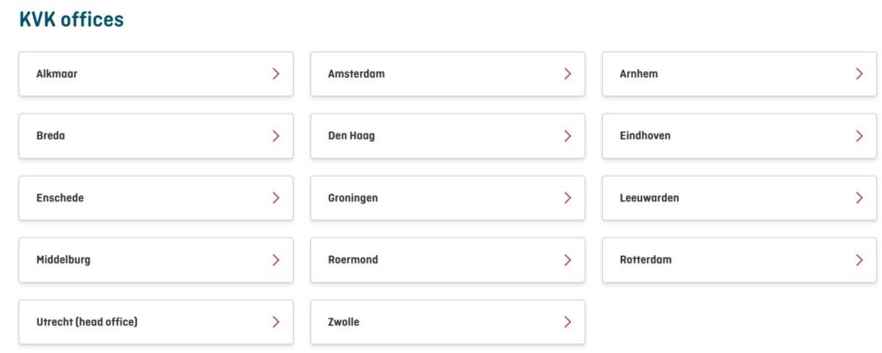Open the Utrecht (head office) link

[87, 322]
